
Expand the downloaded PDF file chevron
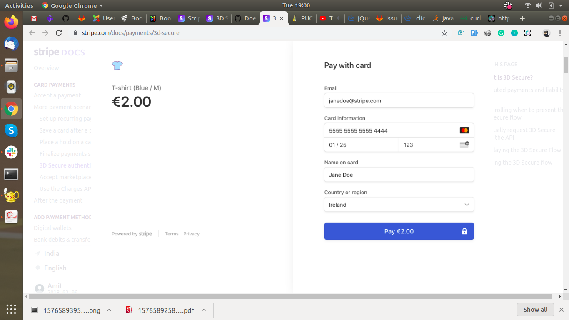(204, 310)
